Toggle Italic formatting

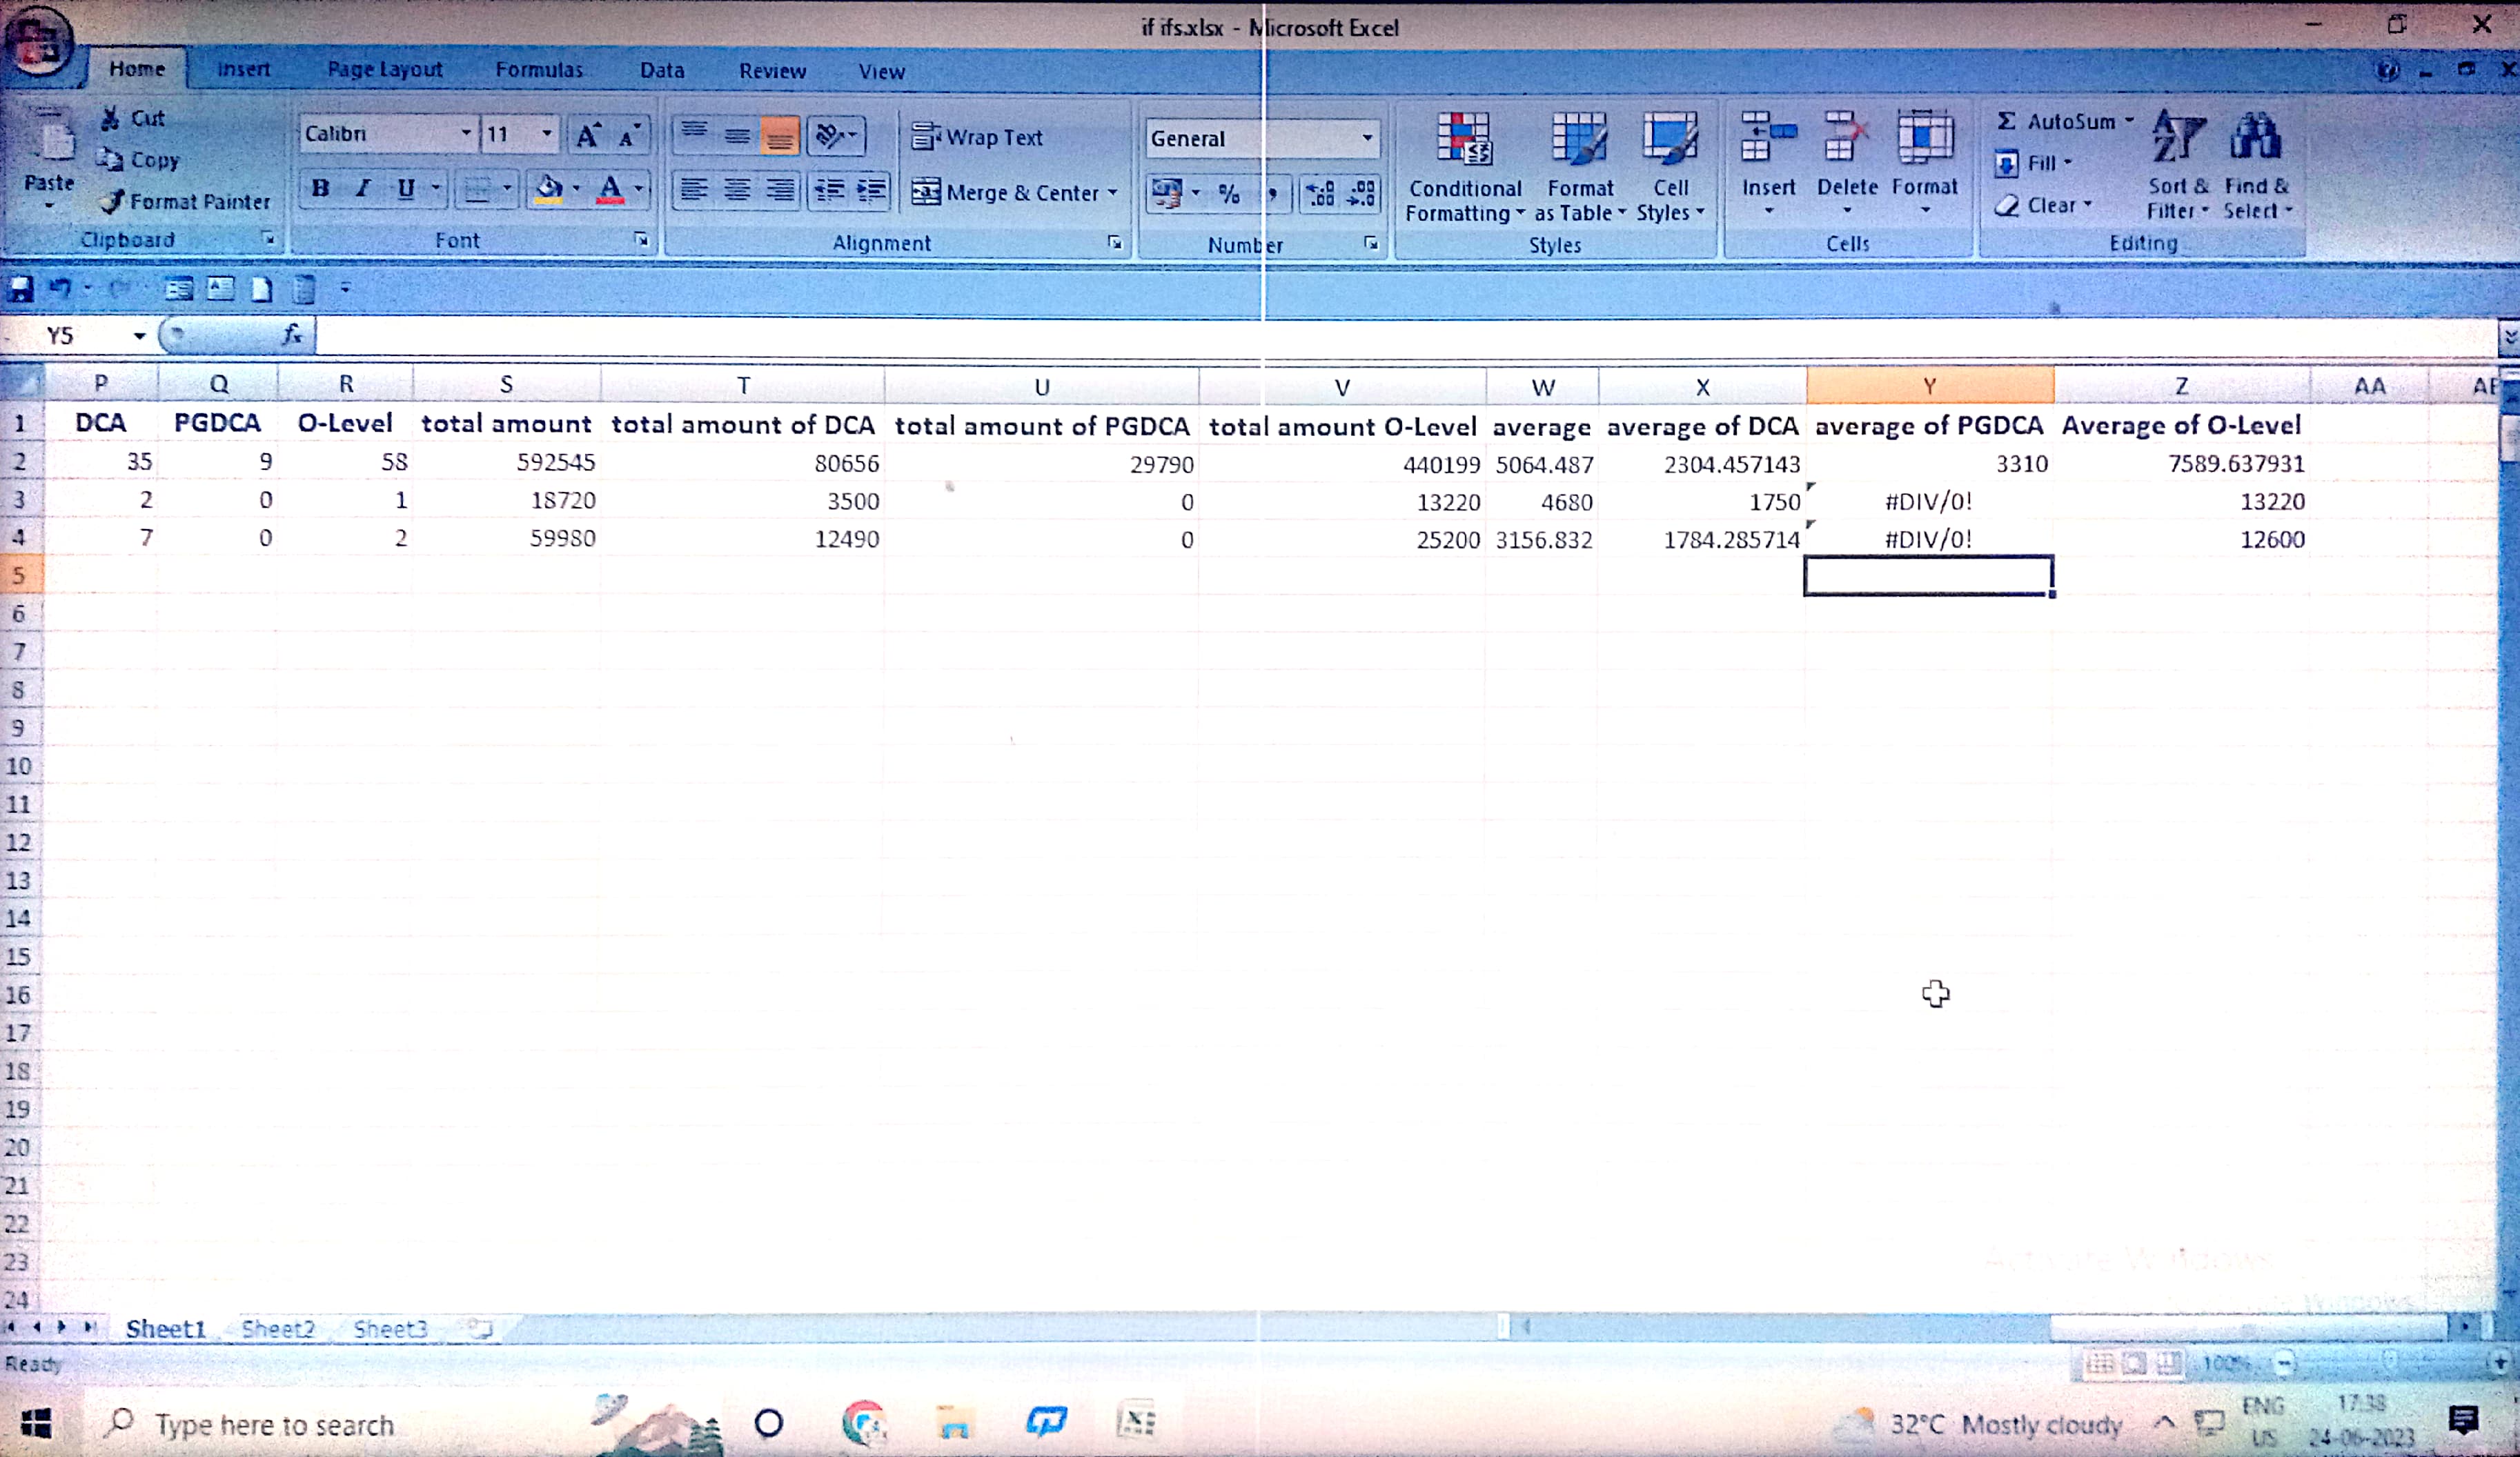[x=363, y=189]
